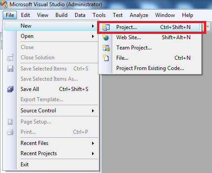Click the New Project icon in submenu
Screen dimensions: 212x173
[106, 27]
